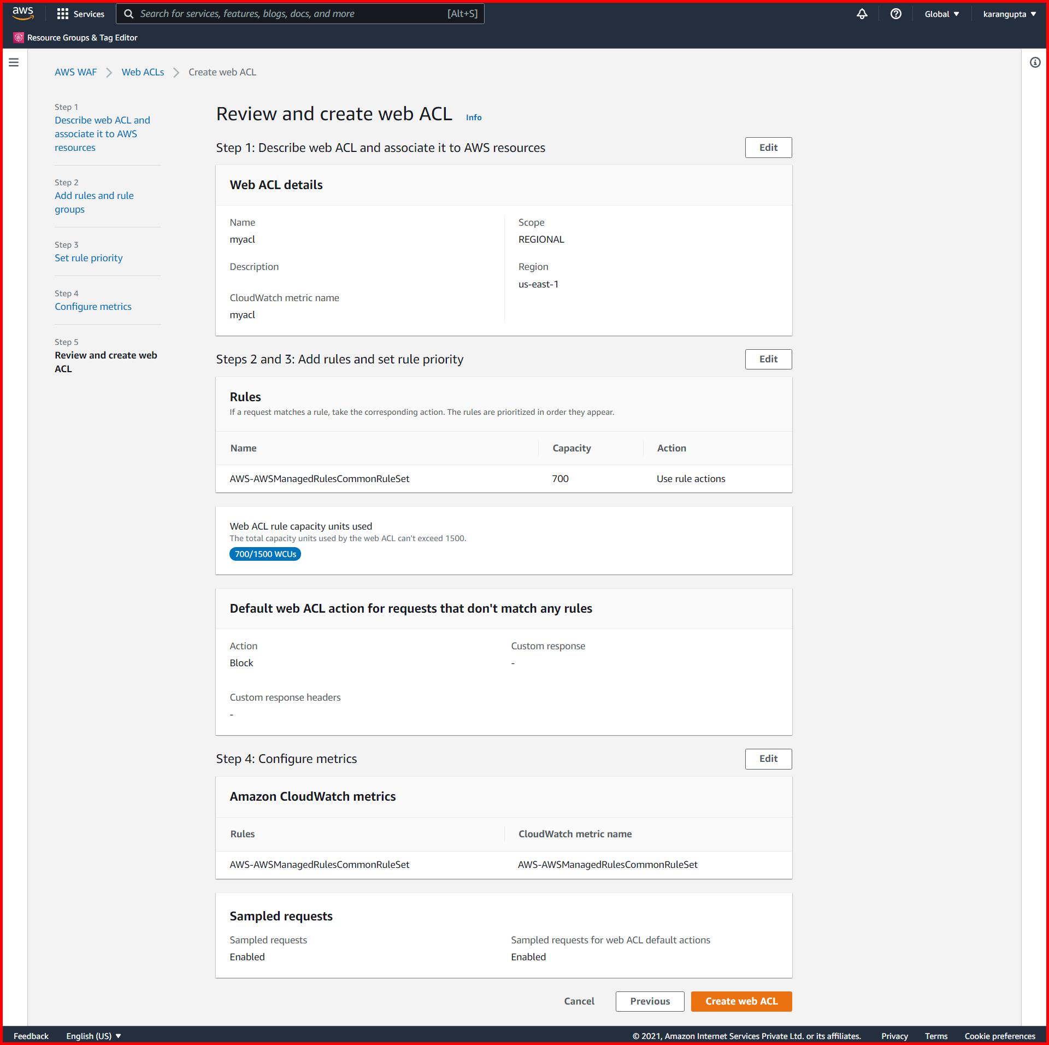
Task: Click Feedback in the footer
Action: tap(31, 1035)
